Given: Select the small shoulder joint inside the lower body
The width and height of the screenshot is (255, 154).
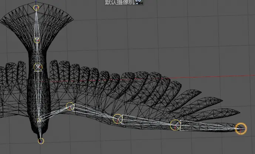Looking at the screenshot, I should click(40, 120).
